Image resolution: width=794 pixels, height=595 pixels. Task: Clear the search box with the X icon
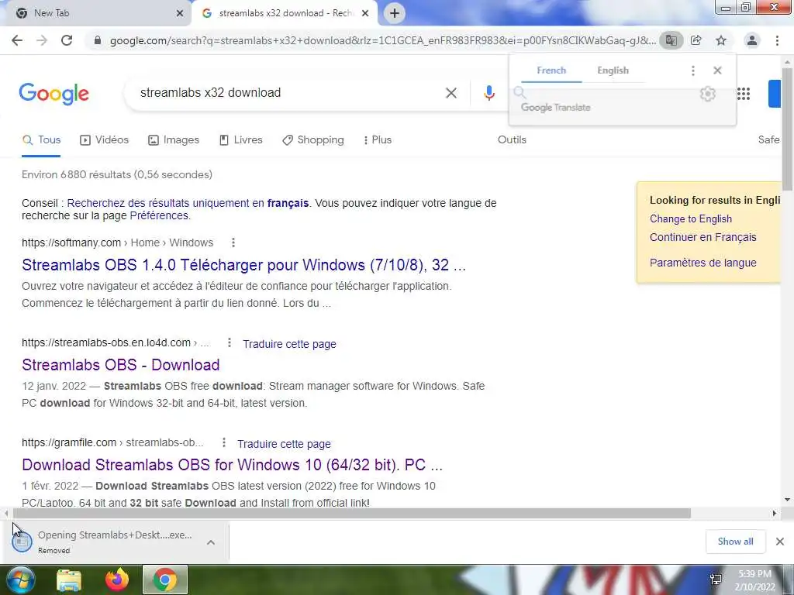[451, 93]
